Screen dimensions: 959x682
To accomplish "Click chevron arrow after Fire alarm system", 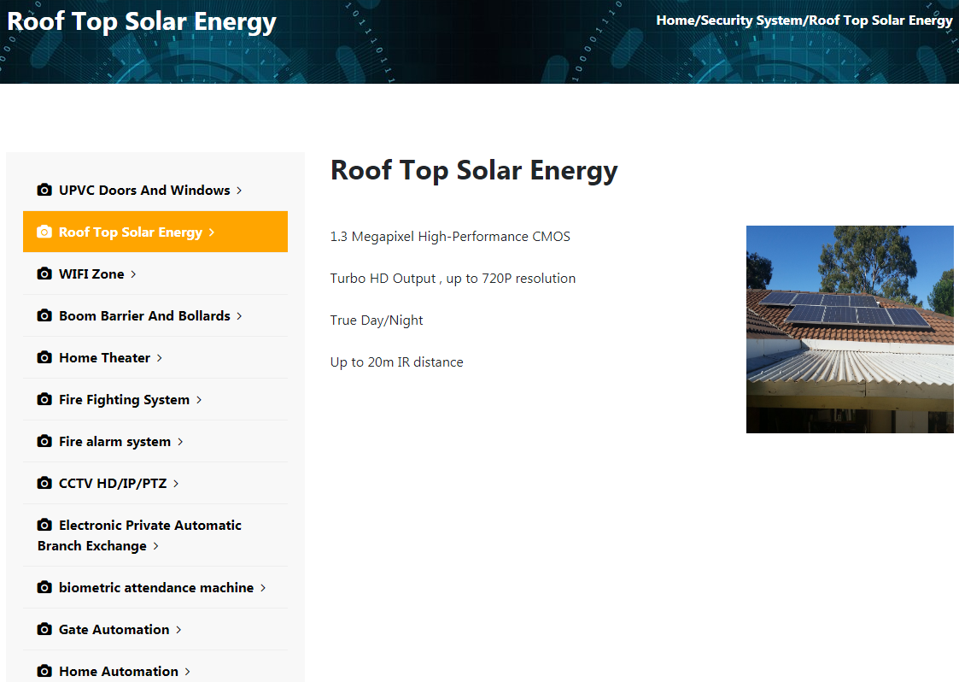I will tap(180, 442).
